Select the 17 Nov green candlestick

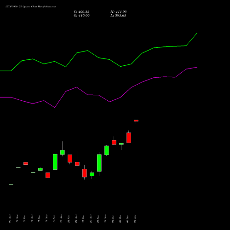pyautogui.click(x=40, y=169)
